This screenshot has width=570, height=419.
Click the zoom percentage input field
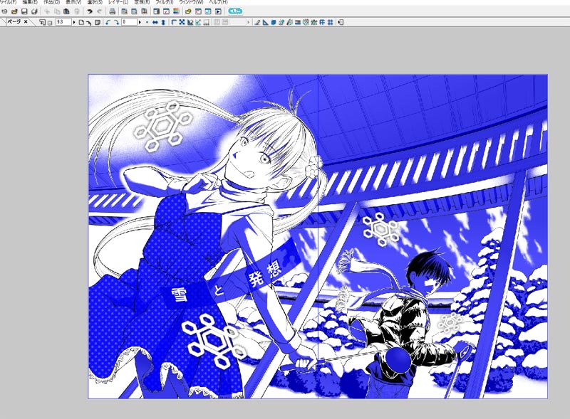coord(63,22)
